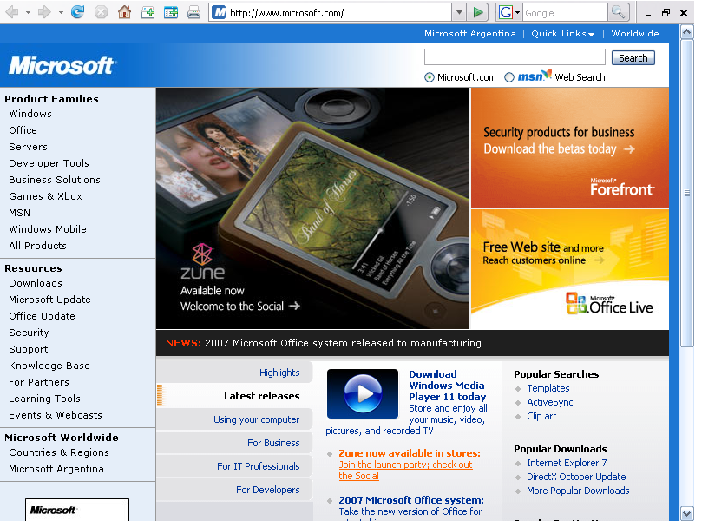
Task: Click the vertical scrollbar thumb
Action: tap(686, 193)
